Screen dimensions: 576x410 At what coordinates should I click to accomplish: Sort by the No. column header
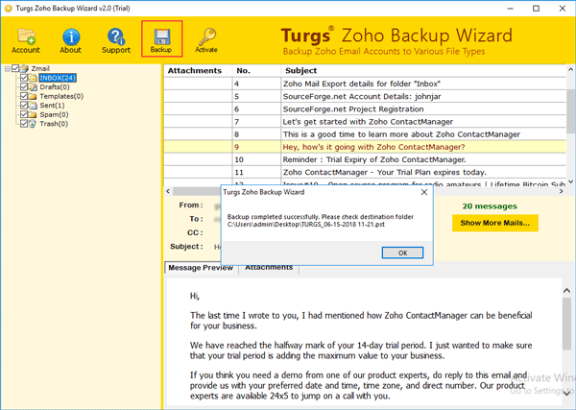point(256,70)
